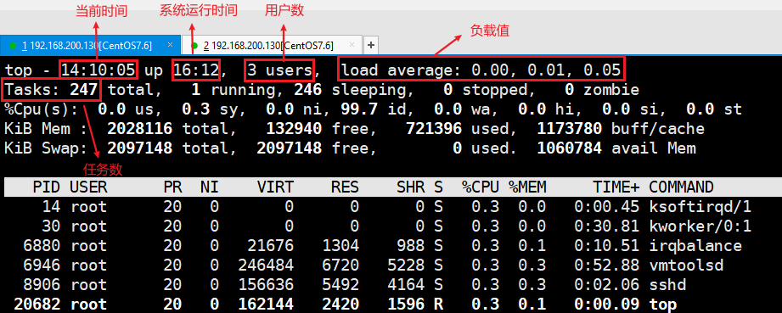Click the 132940 free memory value
The width and height of the screenshot is (782, 313).
[x=294, y=129]
